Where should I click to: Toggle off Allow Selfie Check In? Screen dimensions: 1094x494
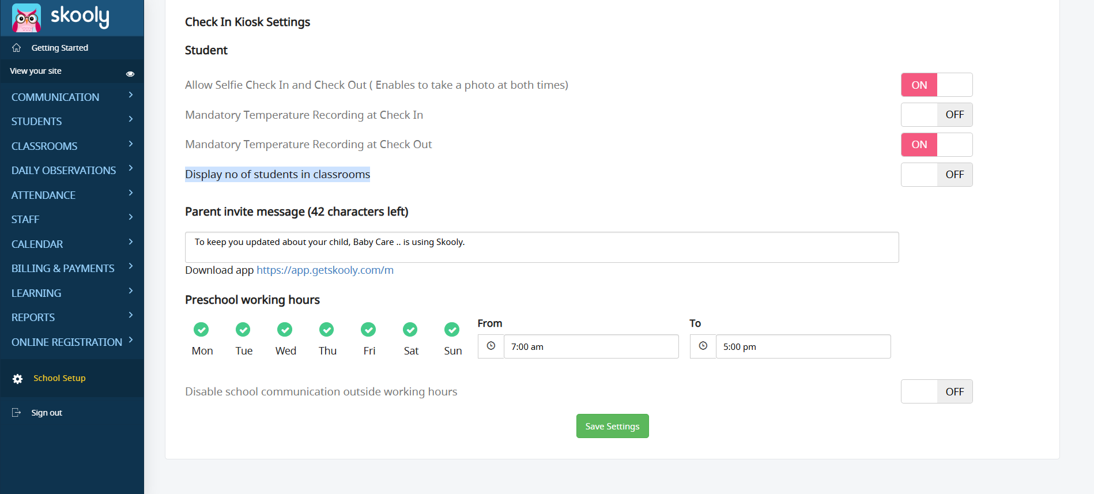tap(937, 85)
